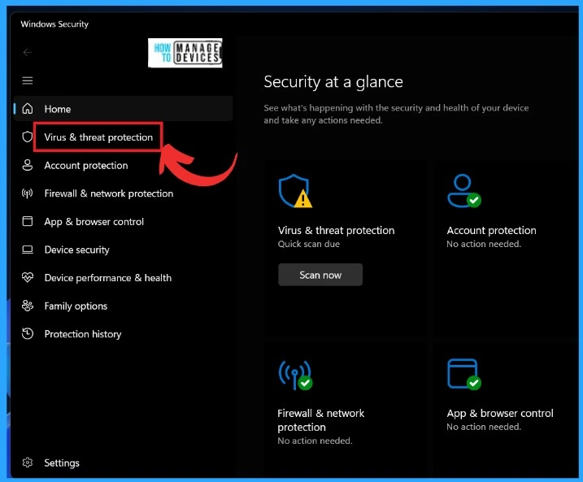
Task: Click the Settings gear icon
Action: tap(27, 462)
